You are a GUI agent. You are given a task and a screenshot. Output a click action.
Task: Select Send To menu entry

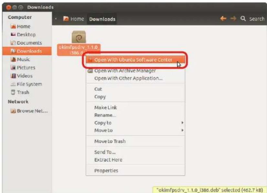click(x=135, y=152)
